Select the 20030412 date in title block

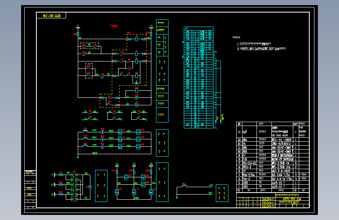(268, 206)
